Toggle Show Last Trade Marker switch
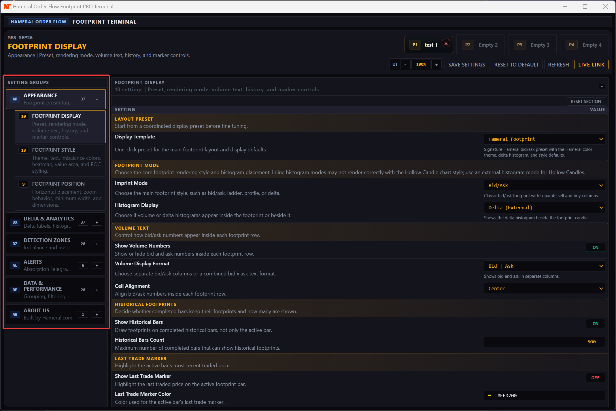The height and width of the screenshot is (411, 616). coord(595,378)
